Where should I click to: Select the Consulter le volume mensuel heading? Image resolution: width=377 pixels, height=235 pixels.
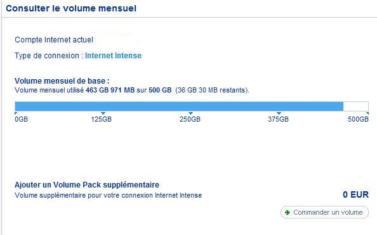(x=71, y=8)
